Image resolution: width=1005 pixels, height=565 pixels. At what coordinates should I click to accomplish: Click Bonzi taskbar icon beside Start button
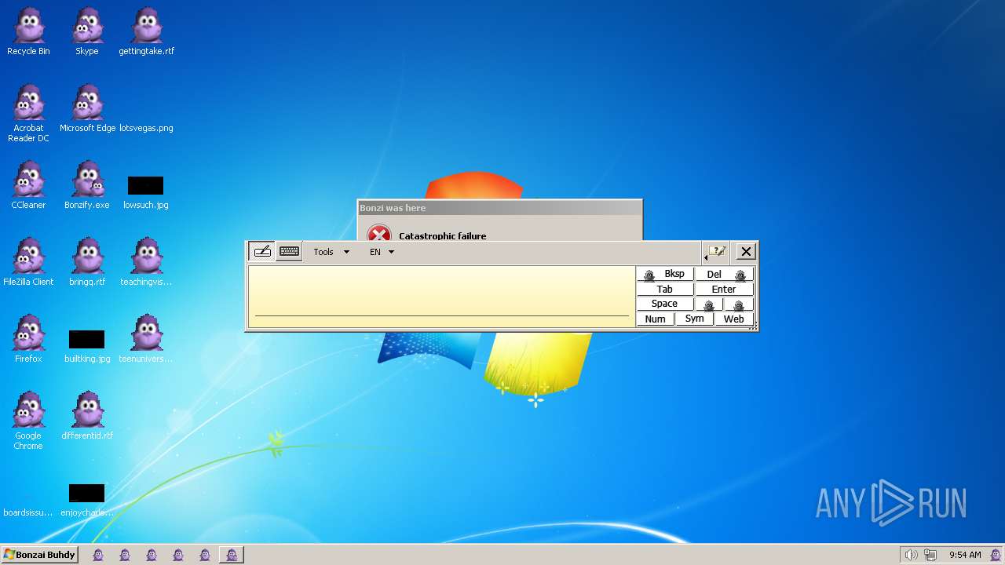[98, 555]
